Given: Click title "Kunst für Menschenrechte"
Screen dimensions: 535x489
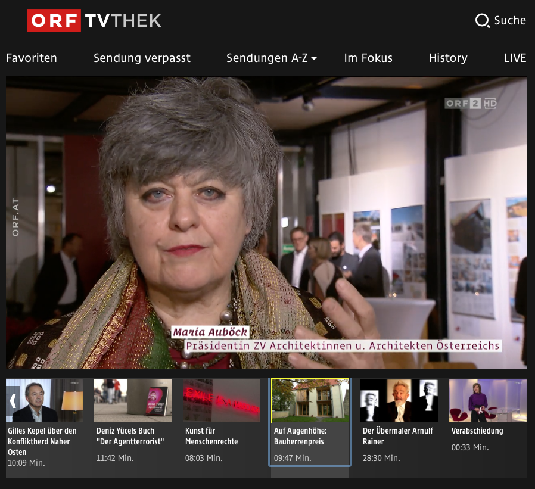Looking at the screenshot, I should [211, 436].
